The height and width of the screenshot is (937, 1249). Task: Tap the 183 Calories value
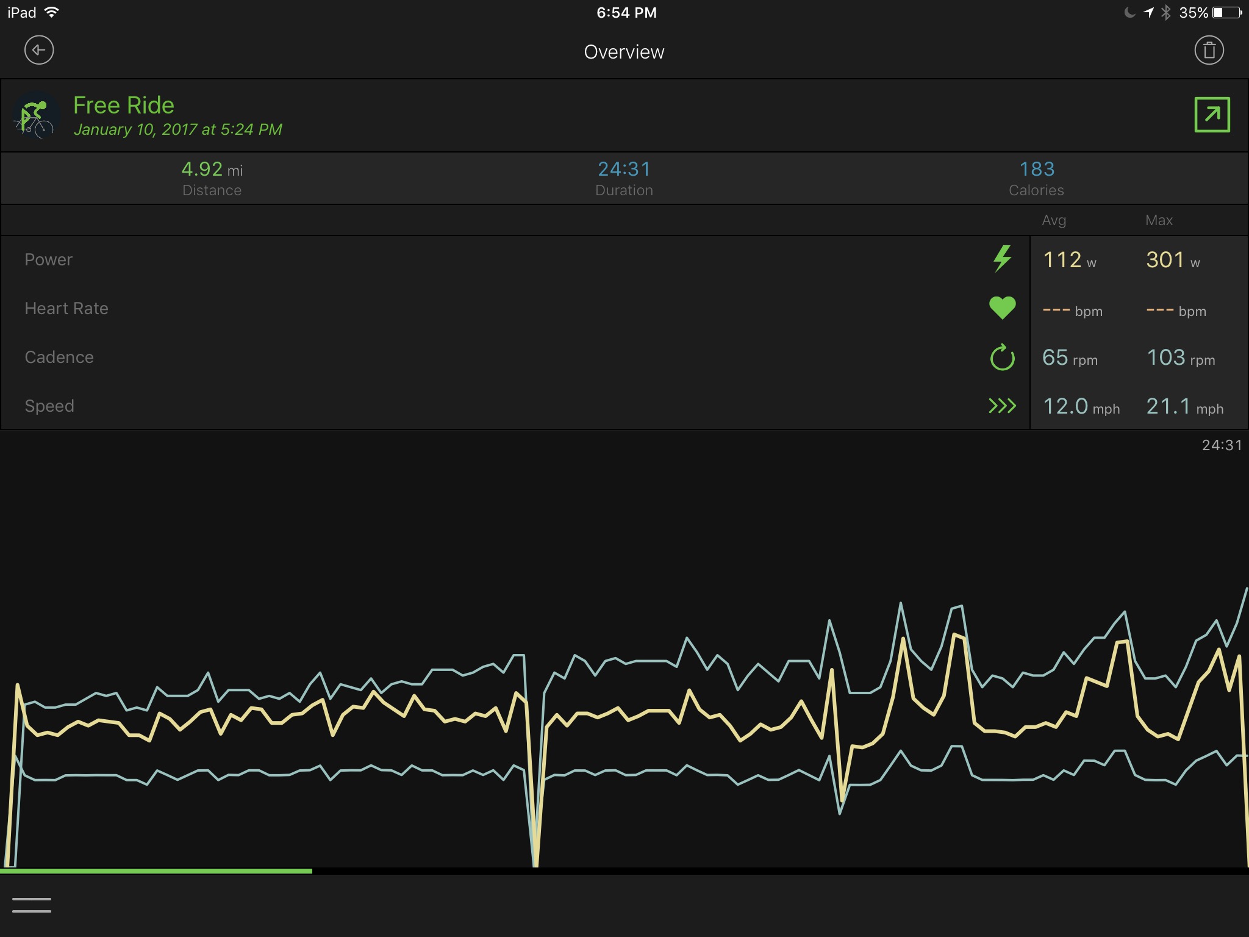coord(1037,169)
